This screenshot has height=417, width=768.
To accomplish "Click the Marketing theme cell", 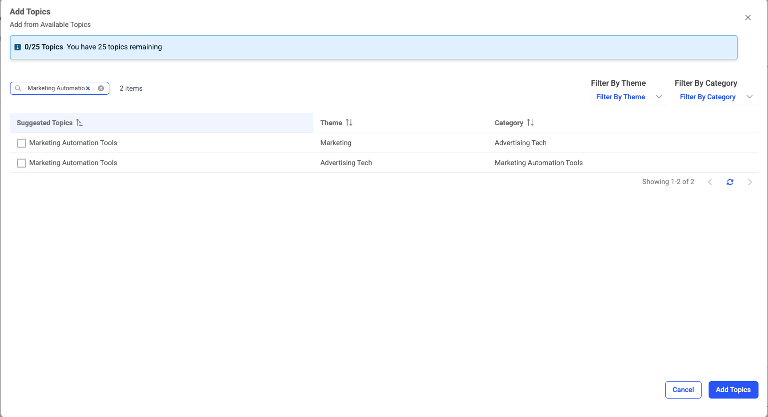I will (x=336, y=143).
